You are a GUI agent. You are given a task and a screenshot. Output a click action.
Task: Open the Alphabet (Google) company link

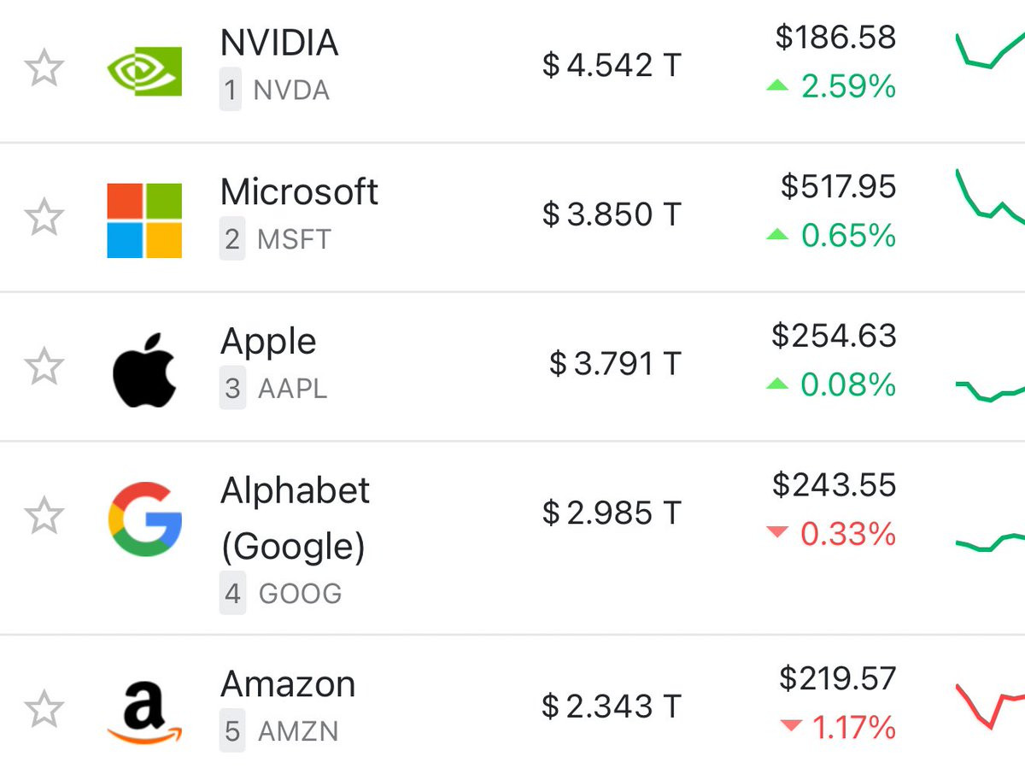pyautogui.click(x=296, y=519)
